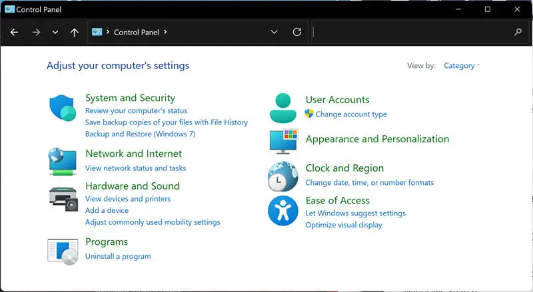Viewport: 533px width, 292px height.
Task: Minimize the Control Panel window
Action: [458, 9]
